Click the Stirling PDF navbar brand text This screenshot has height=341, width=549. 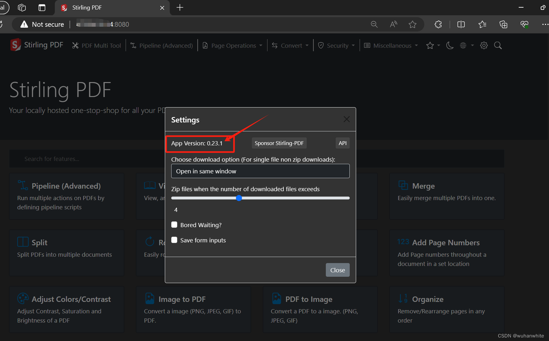(x=44, y=45)
